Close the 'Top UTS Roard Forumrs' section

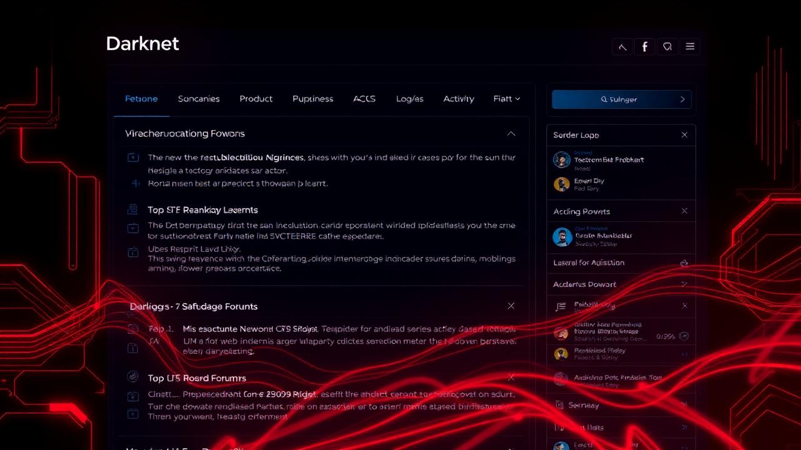pos(511,377)
